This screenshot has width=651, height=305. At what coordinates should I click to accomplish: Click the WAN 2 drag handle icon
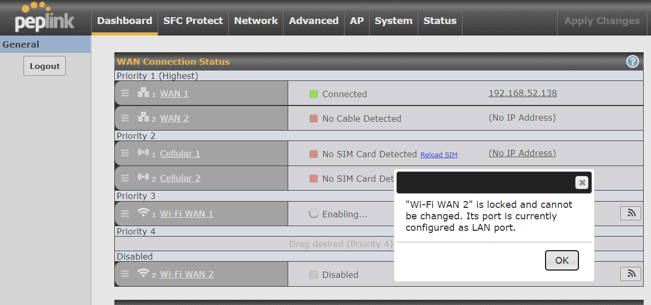pyautogui.click(x=125, y=118)
